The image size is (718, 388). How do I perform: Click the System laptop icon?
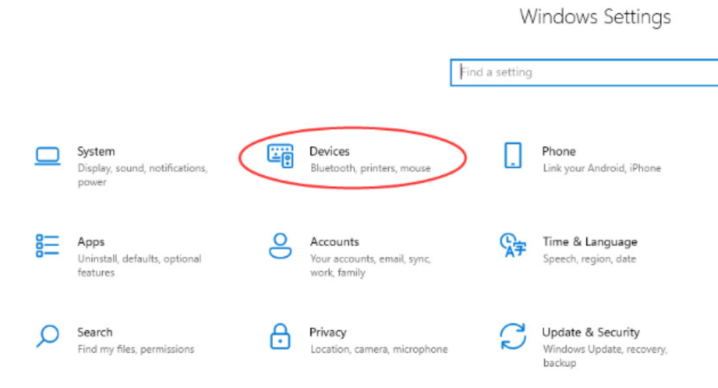(x=48, y=156)
